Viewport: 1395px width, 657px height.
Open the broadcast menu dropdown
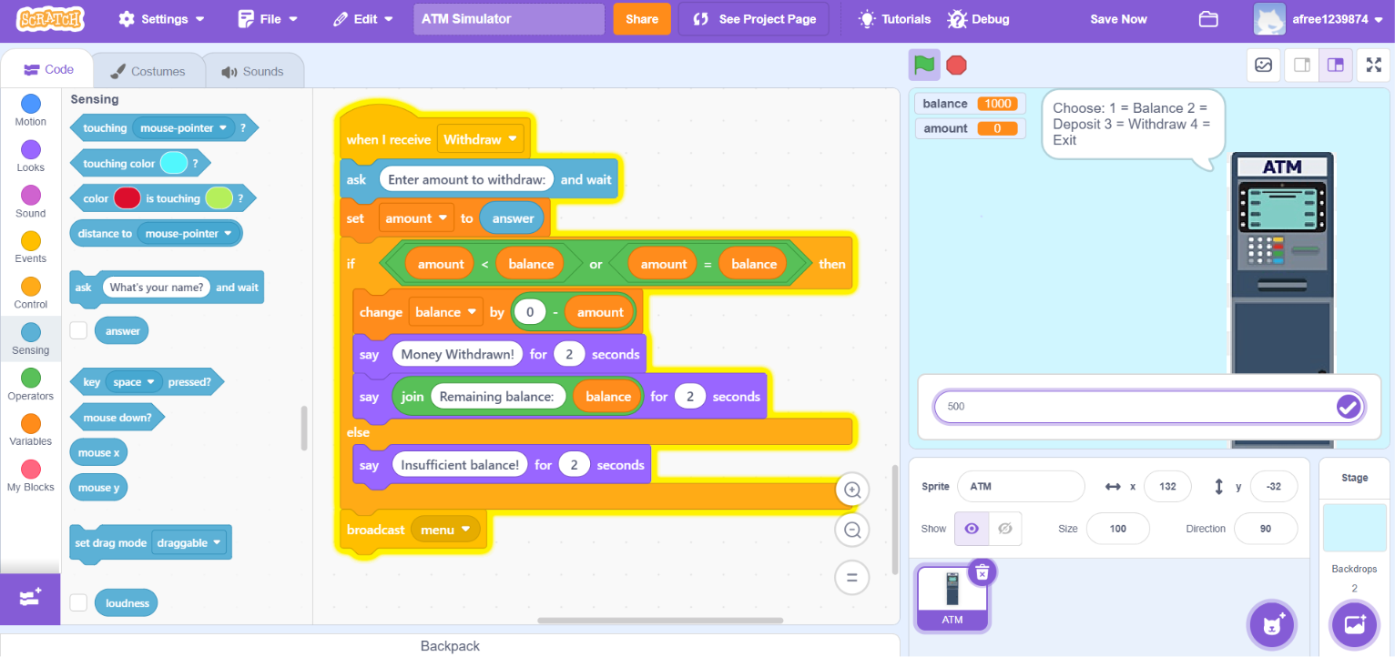click(x=445, y=530)
